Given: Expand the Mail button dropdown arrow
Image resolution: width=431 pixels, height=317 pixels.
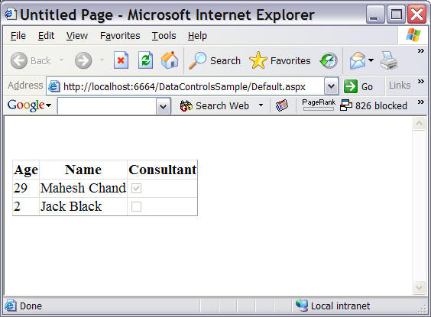Looking at the screenshot, I should (371, 60).
